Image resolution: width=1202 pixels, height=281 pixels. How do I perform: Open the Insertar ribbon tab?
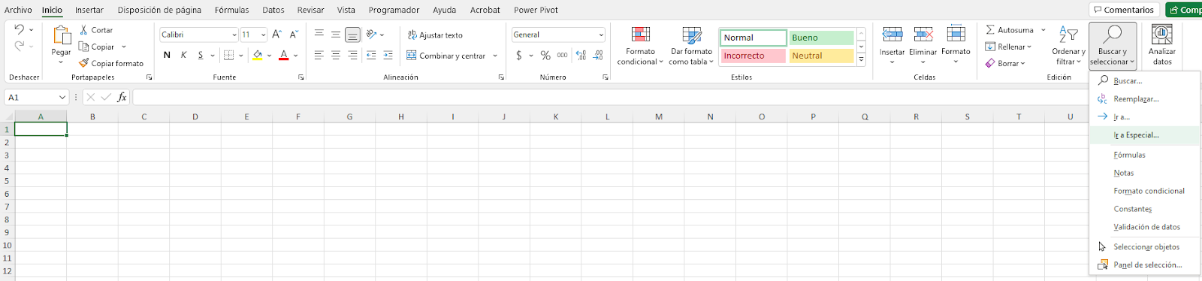click(x=89, y=10)
